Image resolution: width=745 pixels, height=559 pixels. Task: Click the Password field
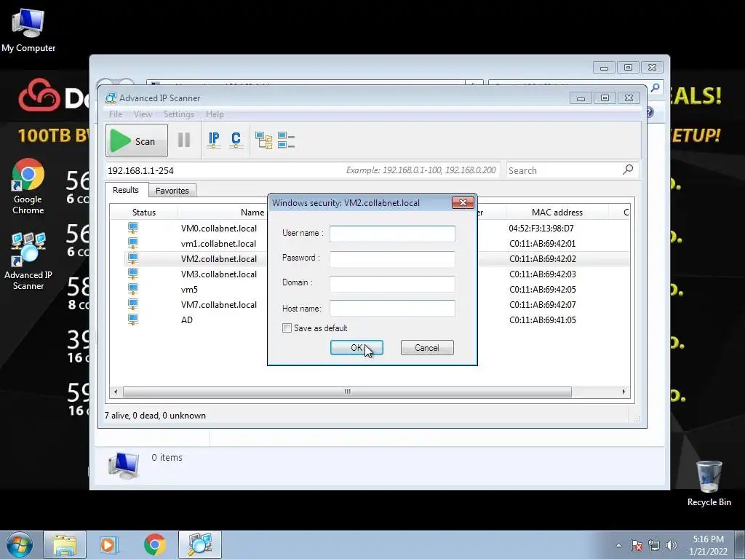click(392, 258)
